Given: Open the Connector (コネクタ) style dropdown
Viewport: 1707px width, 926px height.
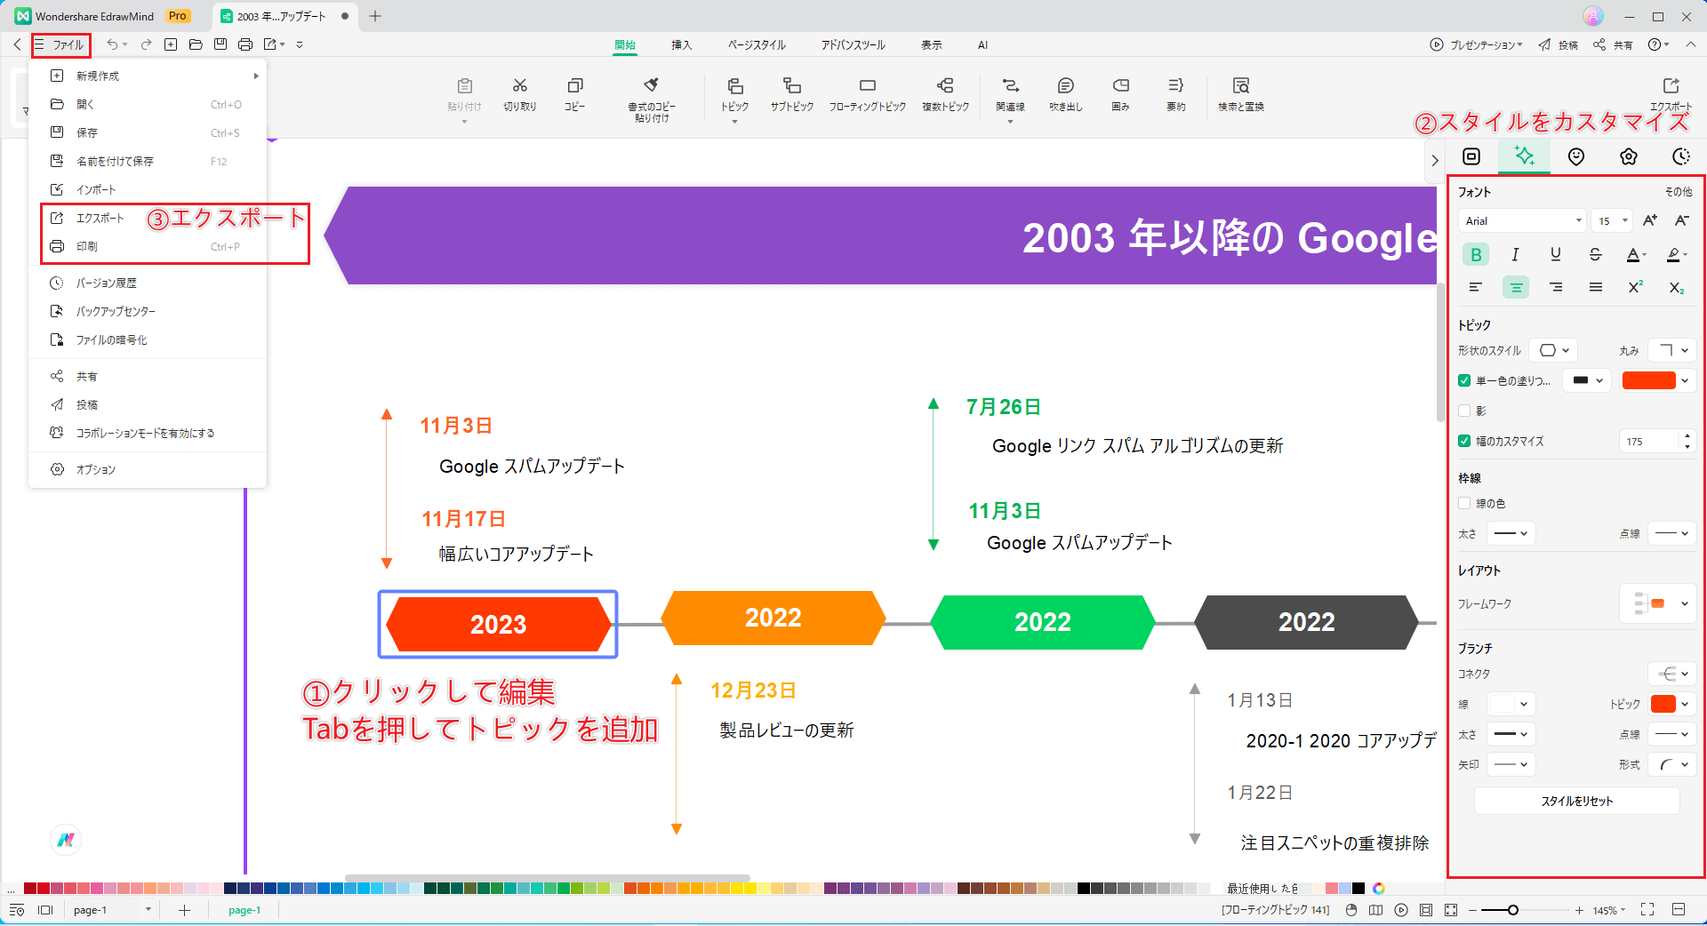Looking at the screenshot, I should click(1671, 674).
